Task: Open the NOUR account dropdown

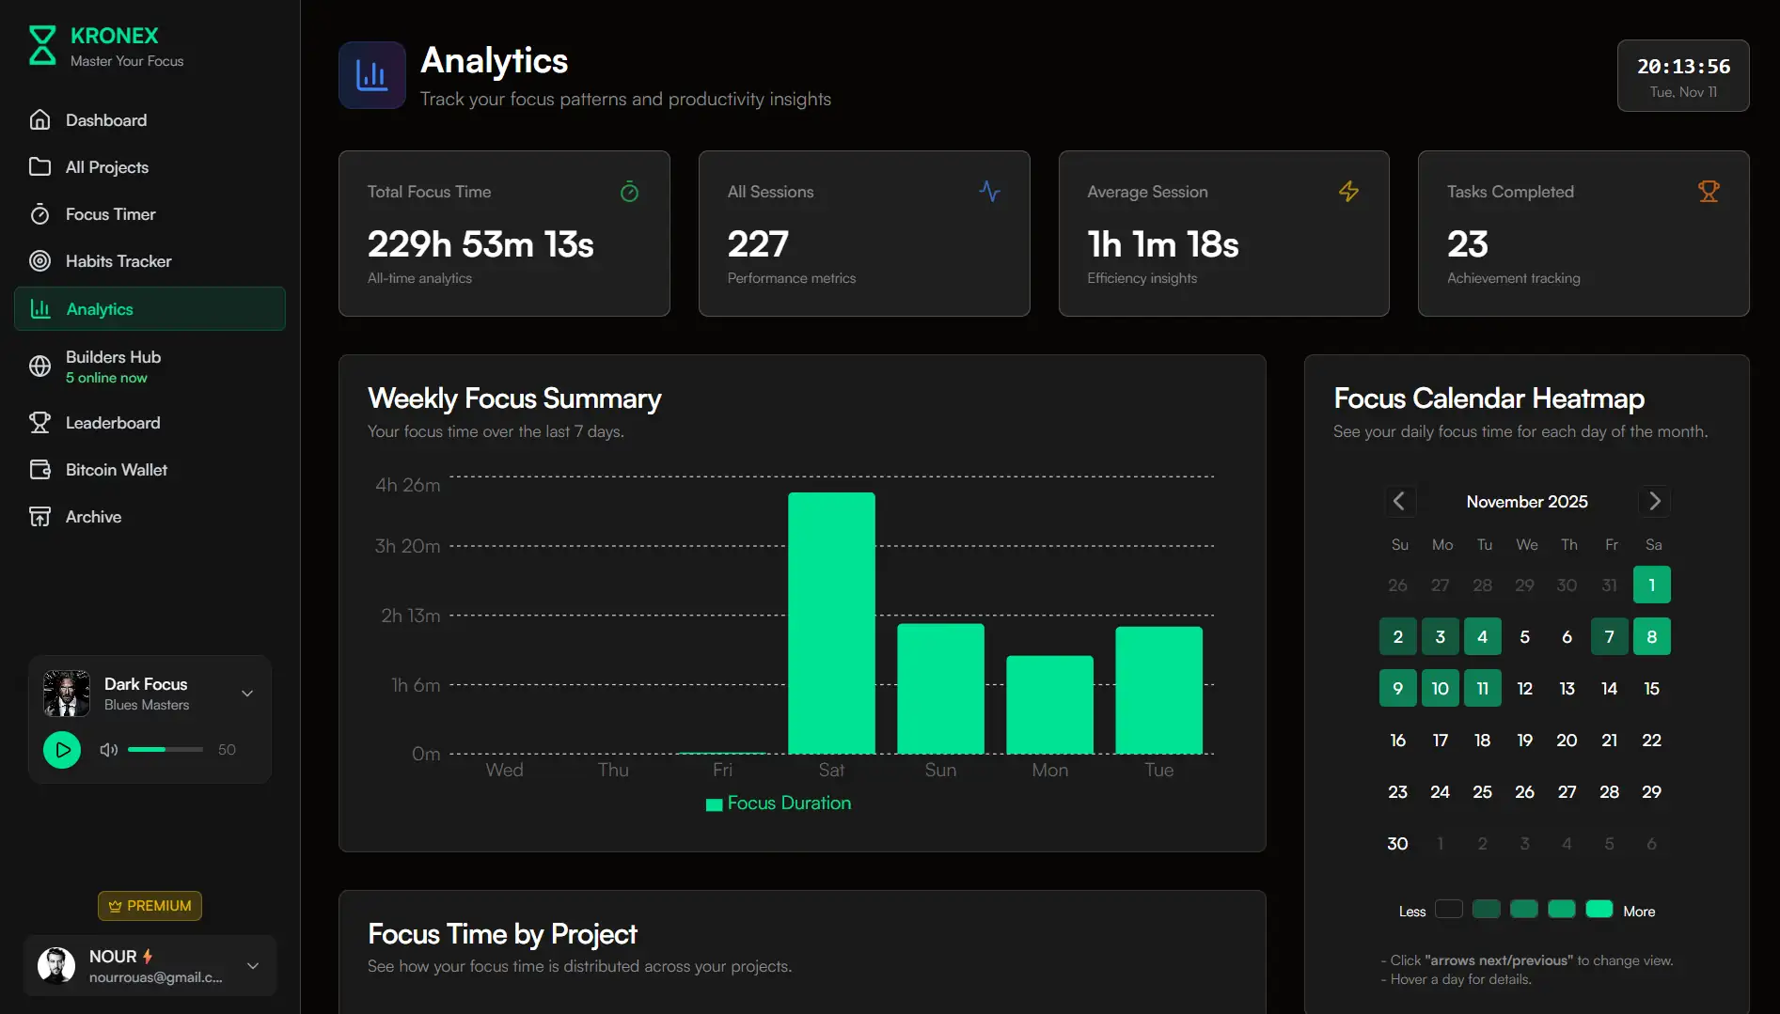Action: point(253,965)
